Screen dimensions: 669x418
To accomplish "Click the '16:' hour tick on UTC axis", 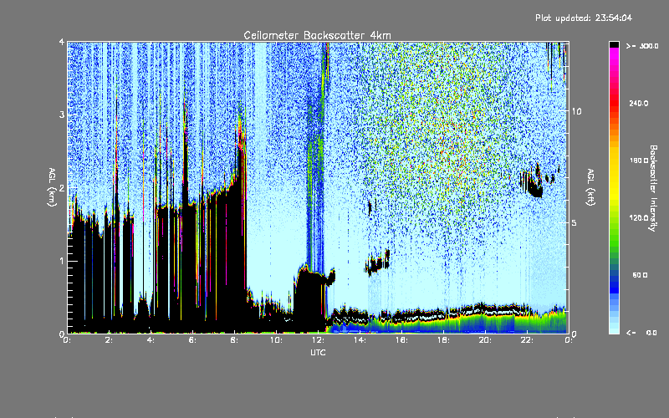I will click(x=401, y=340).
